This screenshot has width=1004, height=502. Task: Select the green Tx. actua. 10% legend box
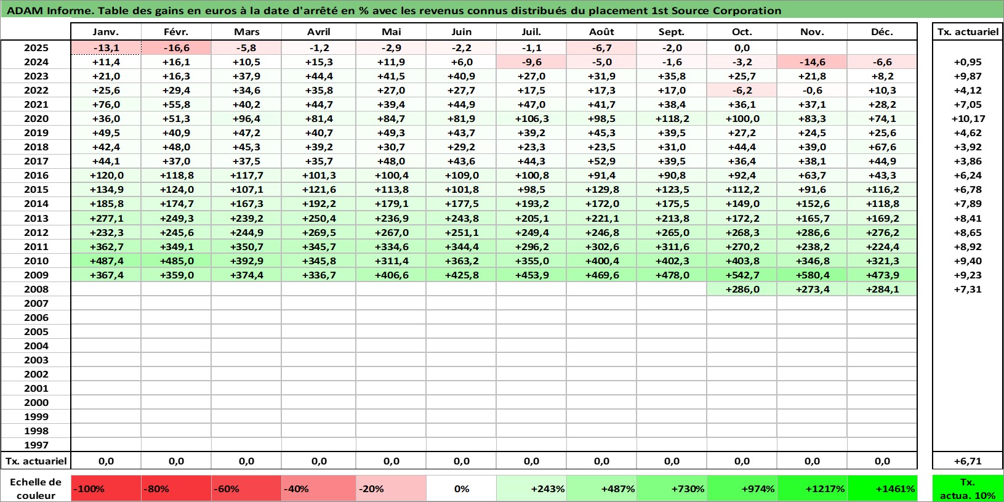tap(968, 488)
